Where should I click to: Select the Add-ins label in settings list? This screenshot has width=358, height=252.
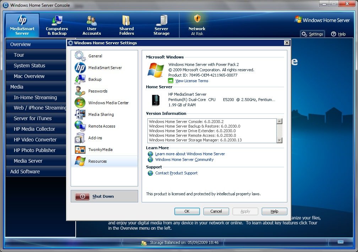(95, 138)
